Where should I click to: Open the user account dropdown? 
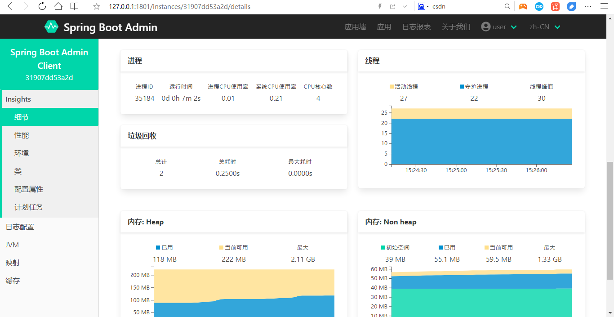point(499,27)
